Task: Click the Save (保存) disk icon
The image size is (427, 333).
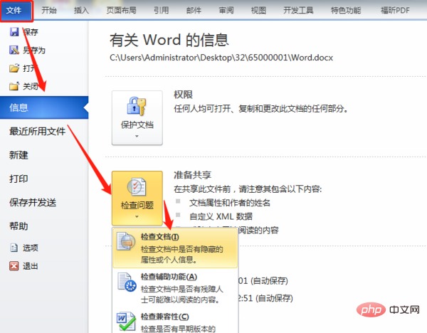Action: pos(13,33)
